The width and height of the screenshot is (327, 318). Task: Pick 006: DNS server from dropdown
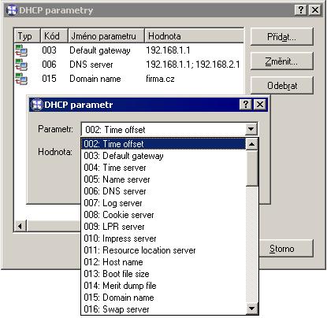(163, 191)
